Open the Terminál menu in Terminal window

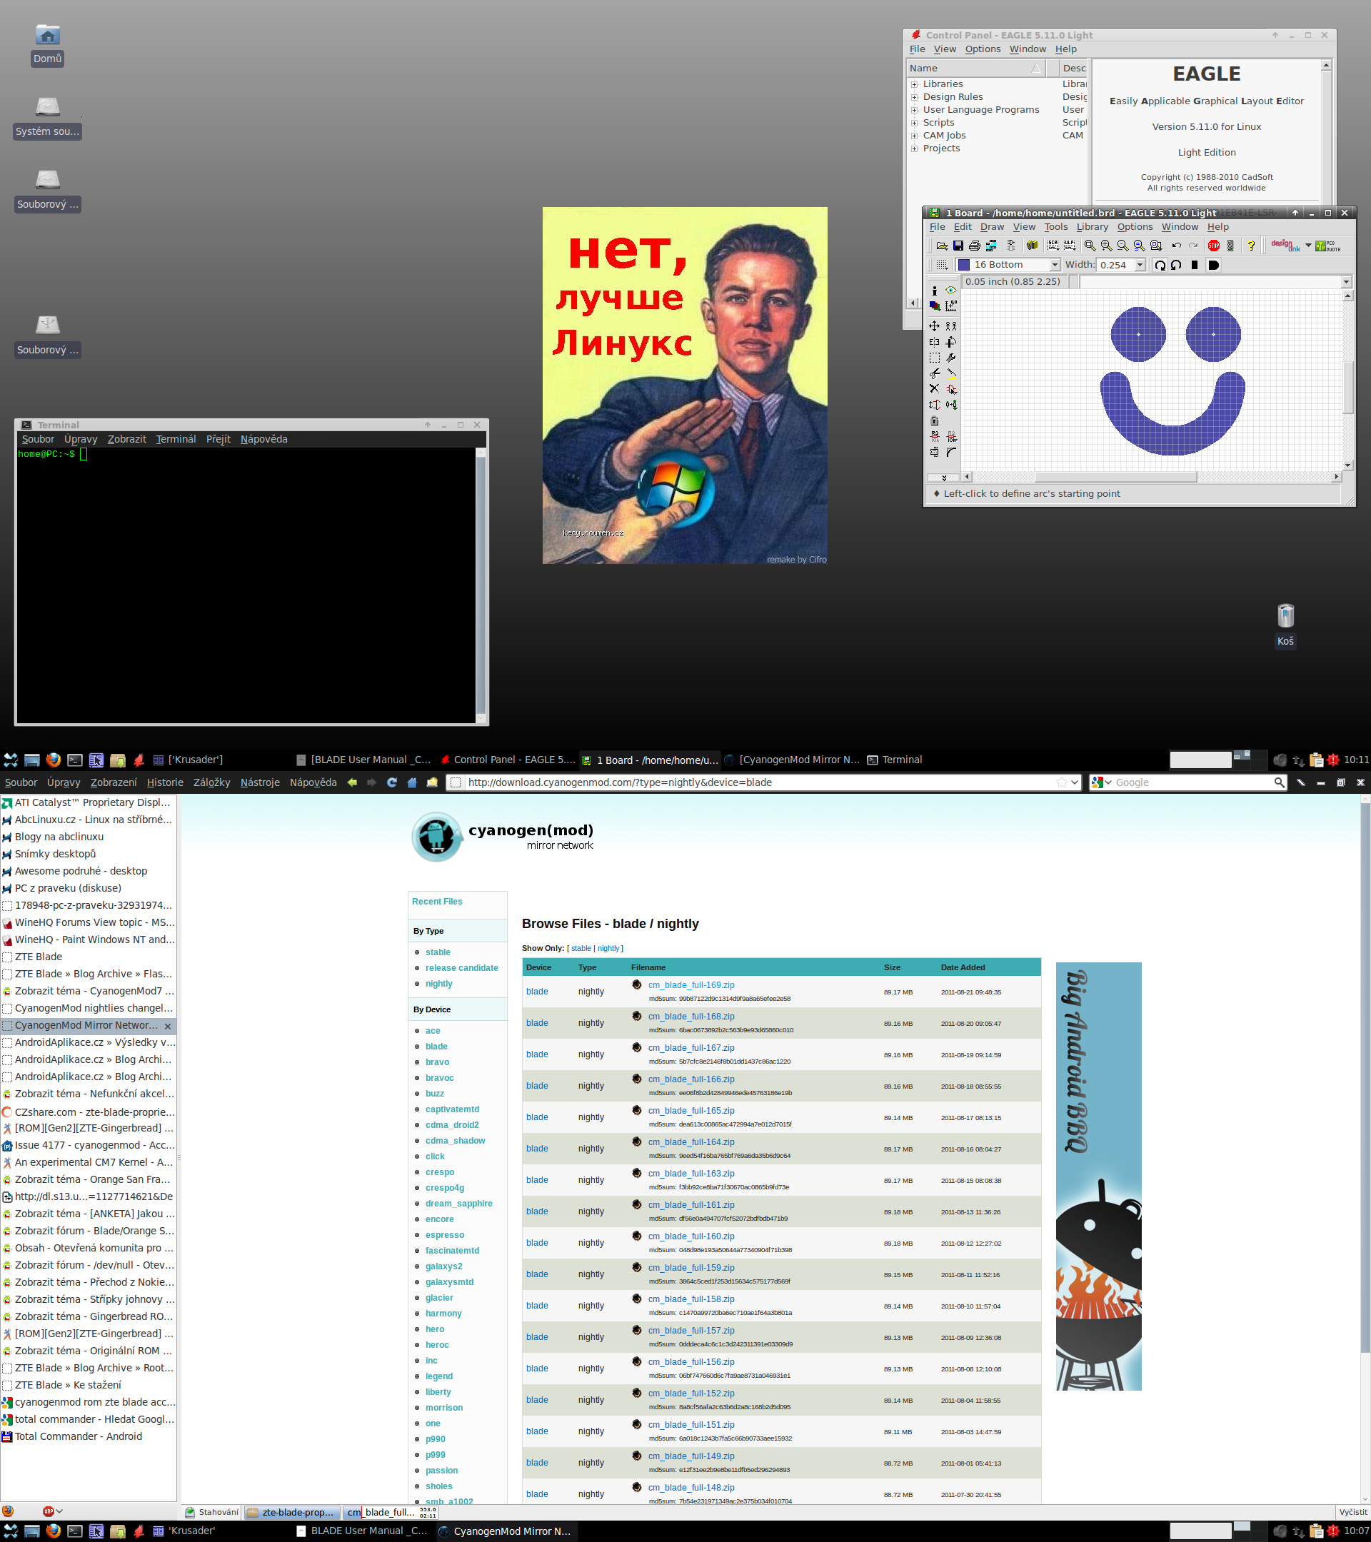tap(176, 439)
